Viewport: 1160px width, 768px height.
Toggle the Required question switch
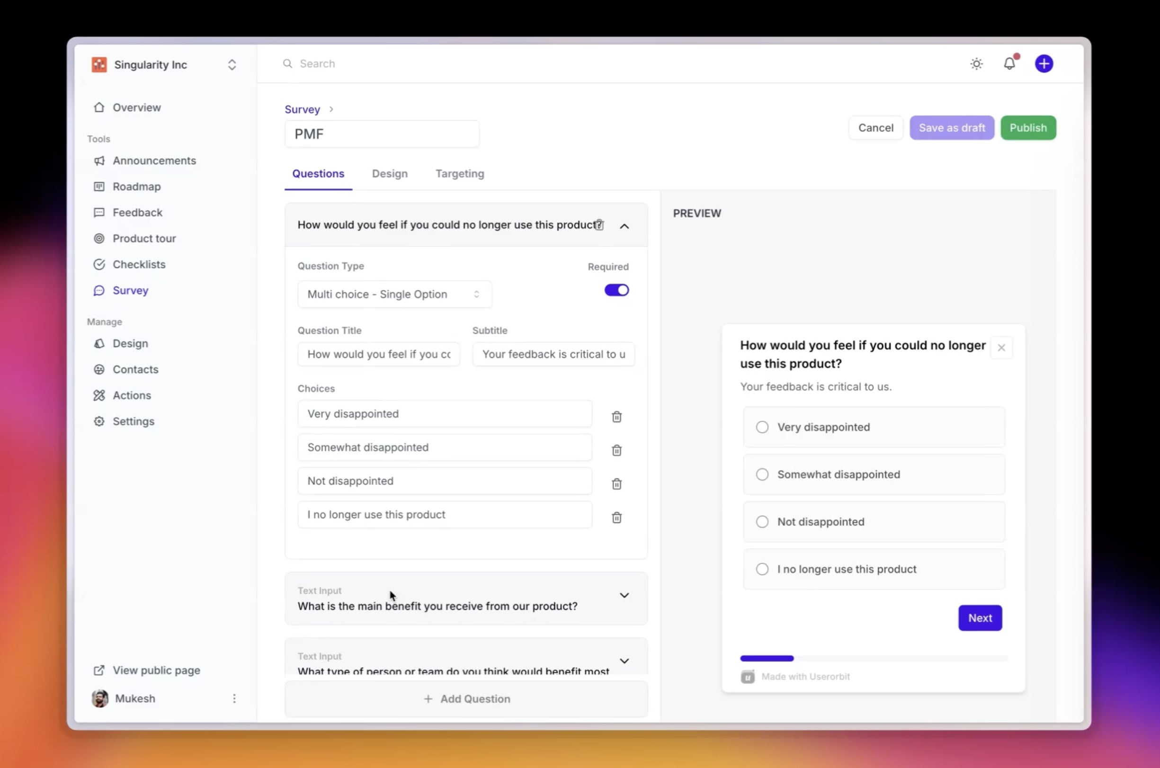point(616,290)
